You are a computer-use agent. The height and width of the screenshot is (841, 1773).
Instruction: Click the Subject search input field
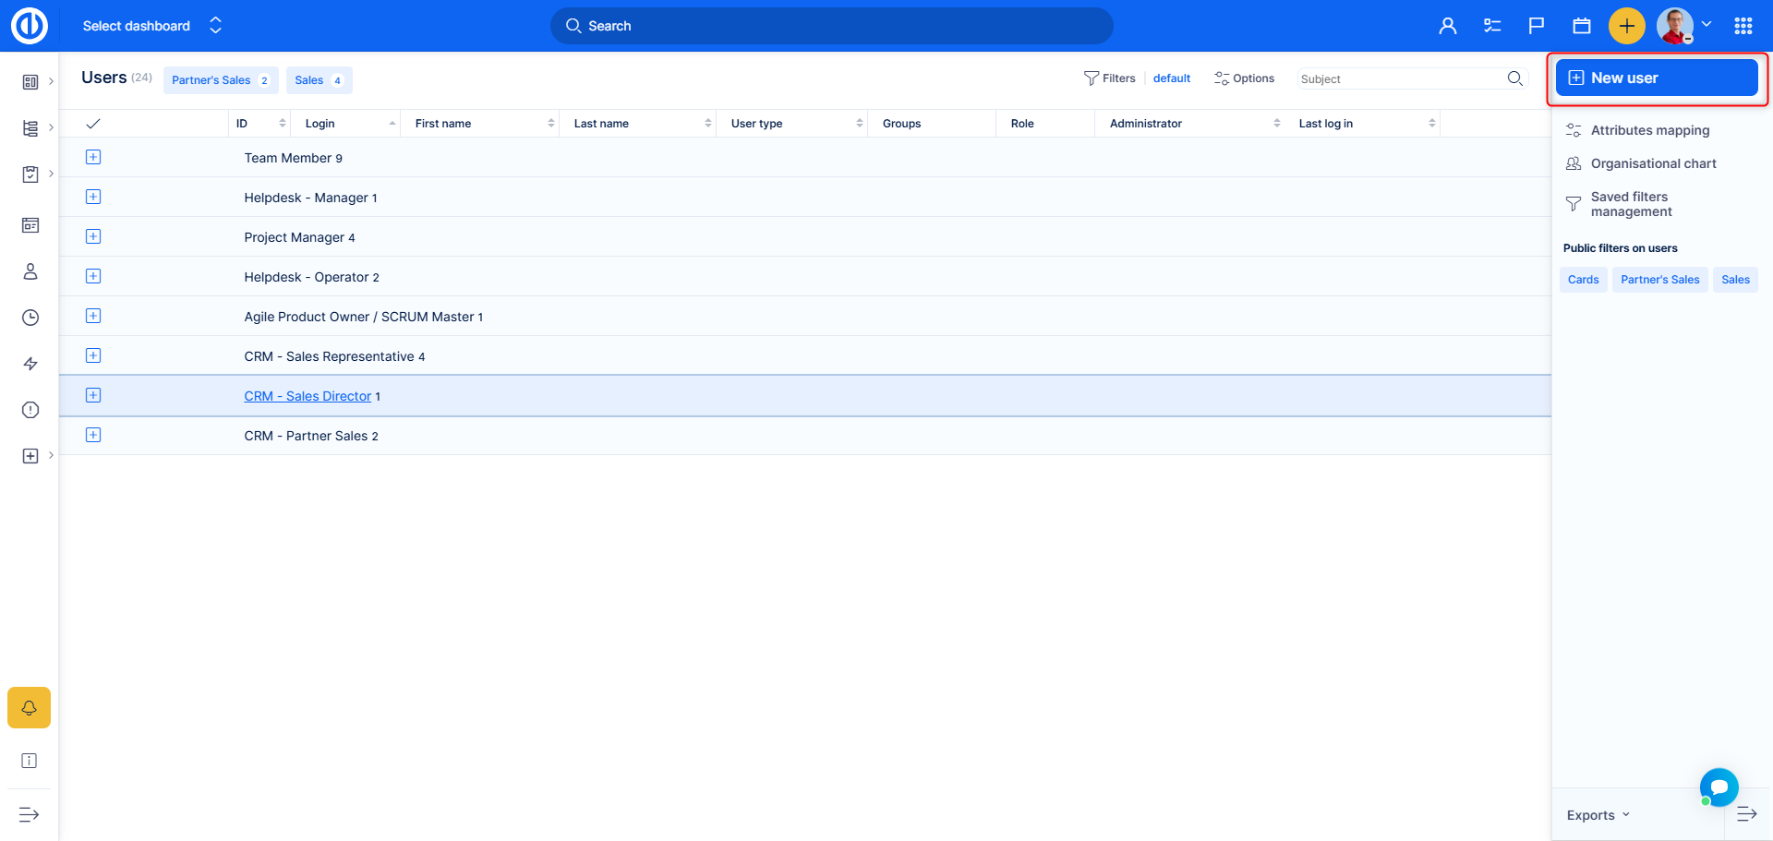tap(1399, 79)
